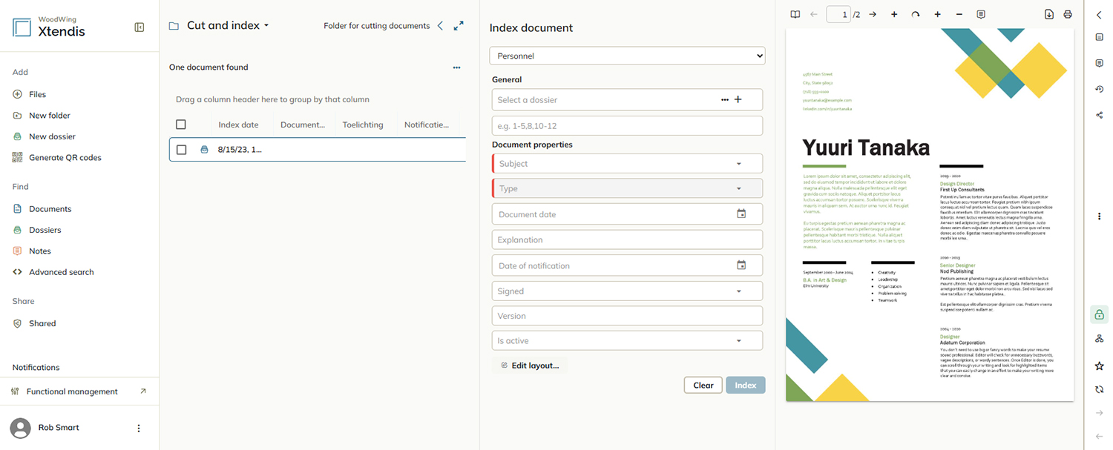1113x450 pixels.
Task: Open the ellipsis menu beside One document found
Action: [457, 67]
